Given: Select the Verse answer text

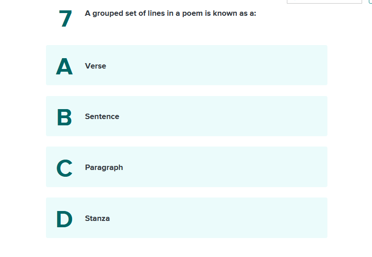Looking at the screenshot, I should [x=95, y=66].
